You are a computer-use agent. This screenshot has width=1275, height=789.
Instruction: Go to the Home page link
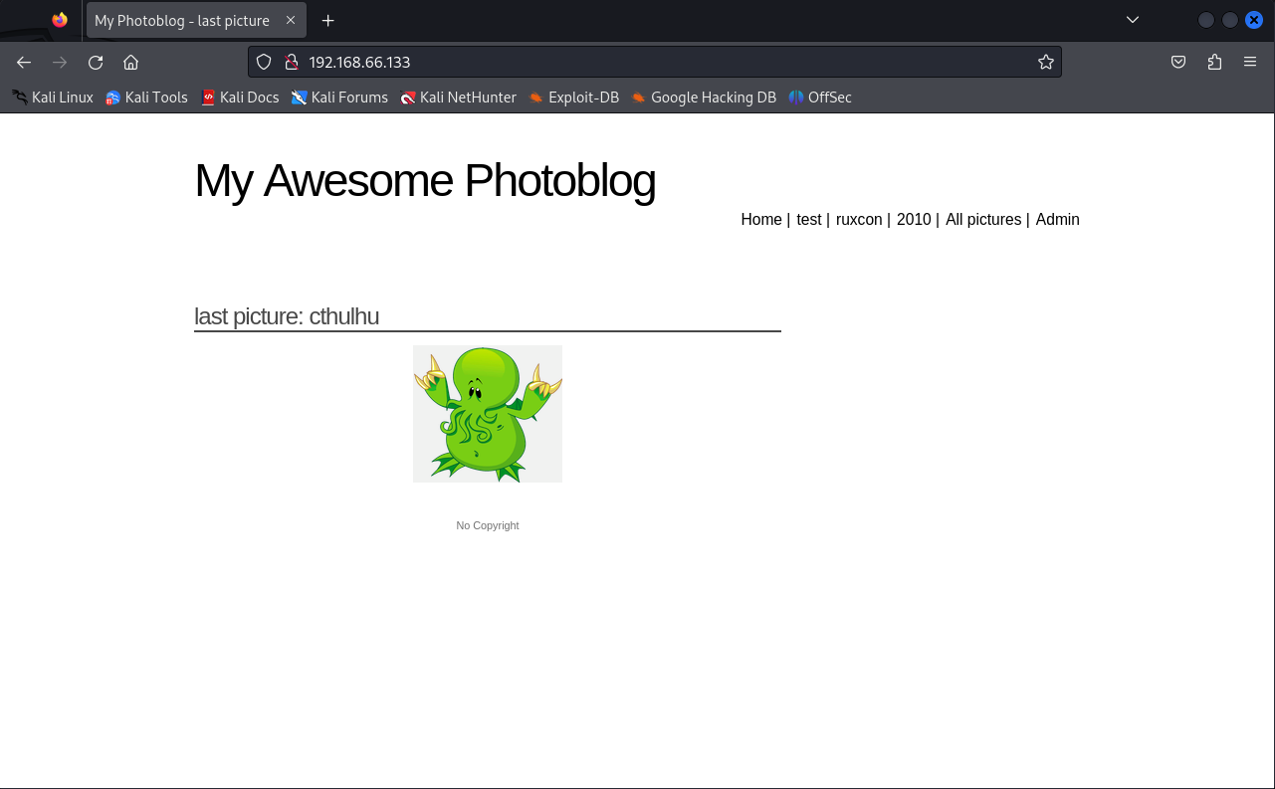[761, 220]
